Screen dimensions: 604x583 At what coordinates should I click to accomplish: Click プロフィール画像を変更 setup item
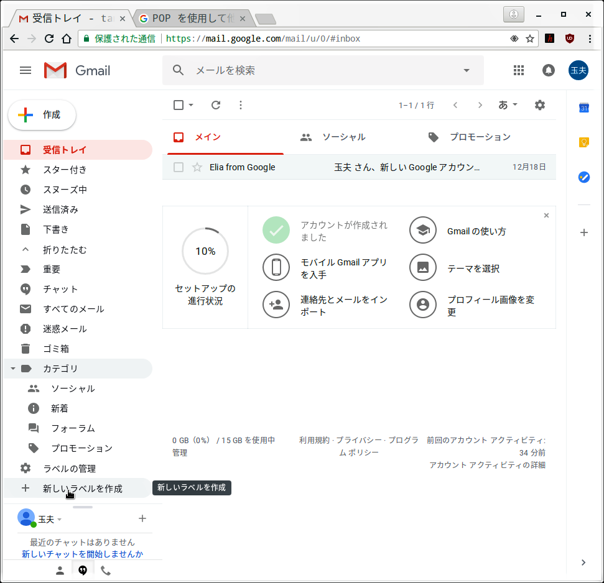[x=472, y=305]
